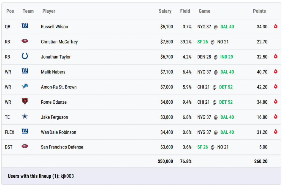
Task: Select the fire icon beside Amon-Ra St. Brown's points
Action: [x=275, y=87]
